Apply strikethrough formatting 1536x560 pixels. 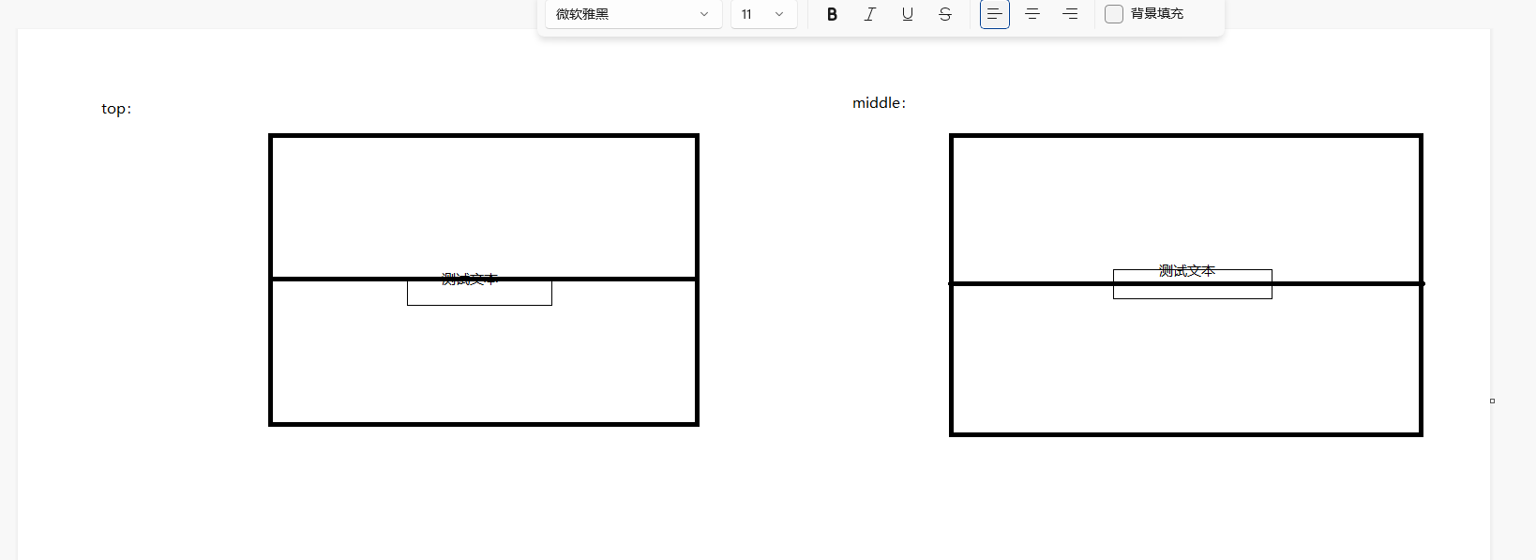pos(945,14)
